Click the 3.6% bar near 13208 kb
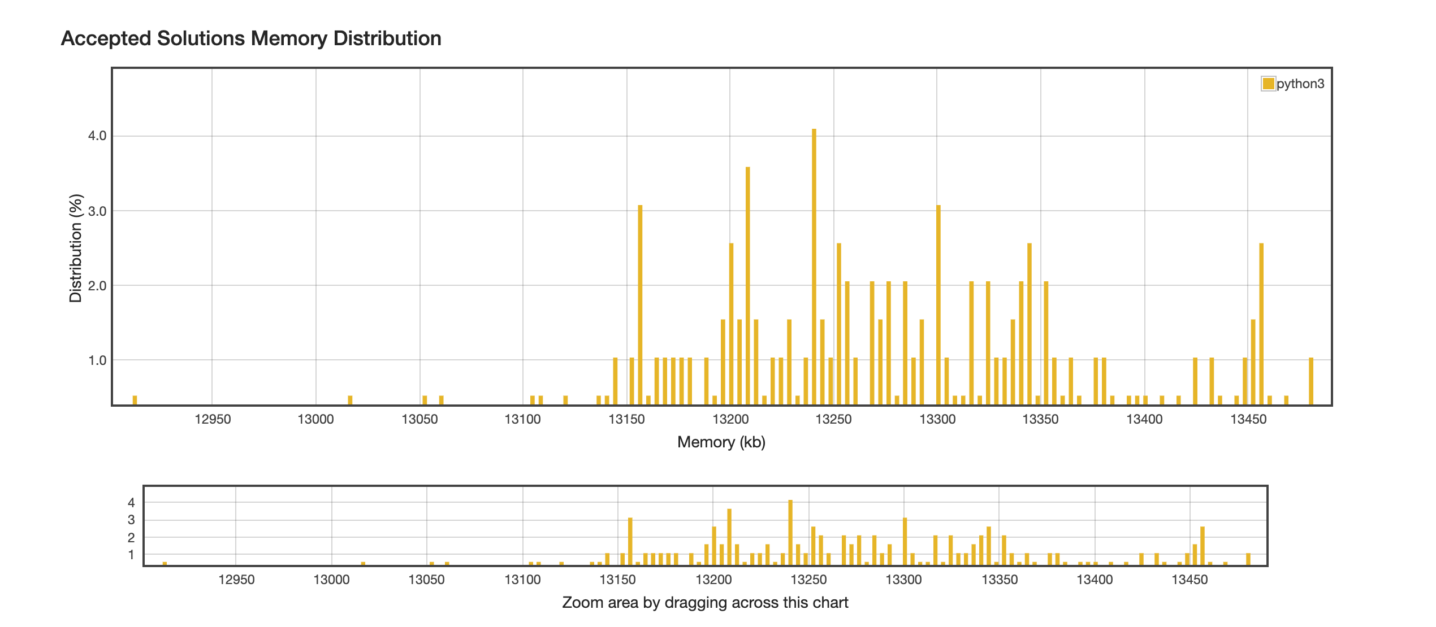The height and width of the screenshot is (627, 1436). 747,285
